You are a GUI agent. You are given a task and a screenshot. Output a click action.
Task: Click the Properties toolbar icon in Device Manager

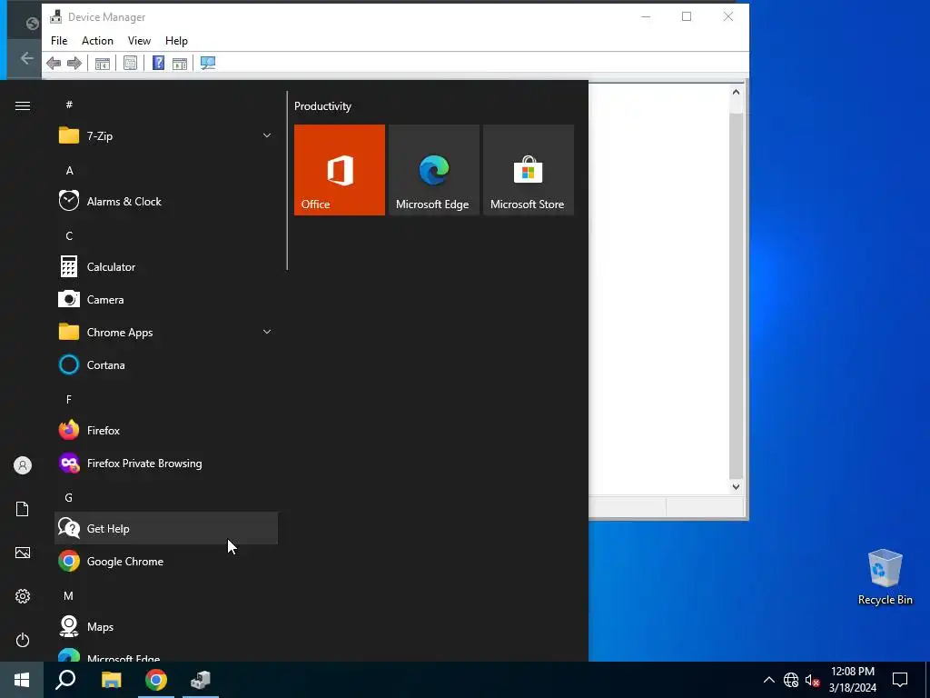pos(131,63)
